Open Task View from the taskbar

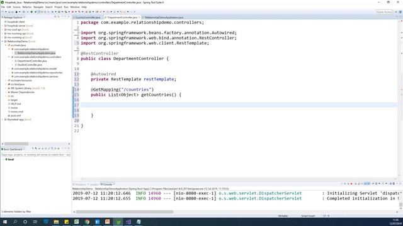tap(35, 222)
